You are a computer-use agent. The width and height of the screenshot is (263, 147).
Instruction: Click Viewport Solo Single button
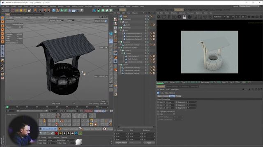click(x=69, y=129)
